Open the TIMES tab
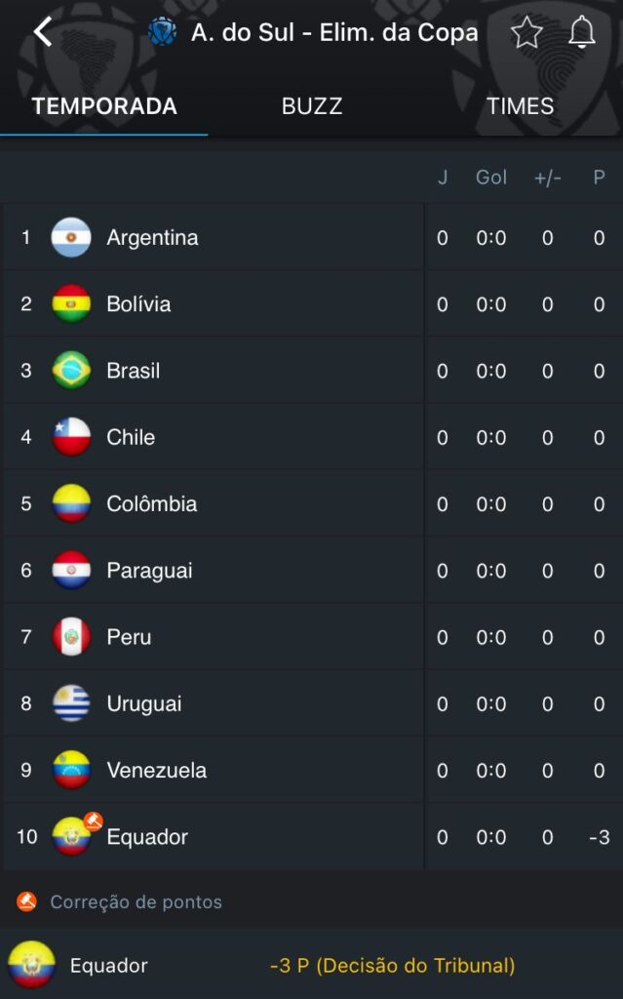Viewport: 623px width, 999px height. click(520, 106)
